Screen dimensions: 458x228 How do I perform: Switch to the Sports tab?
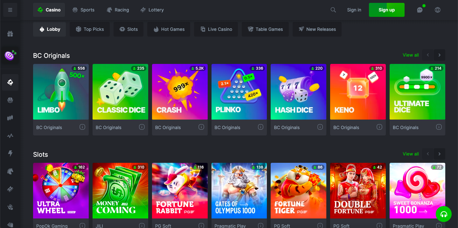coord(83,10)
